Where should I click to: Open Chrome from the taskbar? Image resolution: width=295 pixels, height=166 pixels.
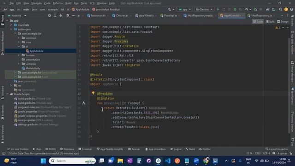pos(206,161)
